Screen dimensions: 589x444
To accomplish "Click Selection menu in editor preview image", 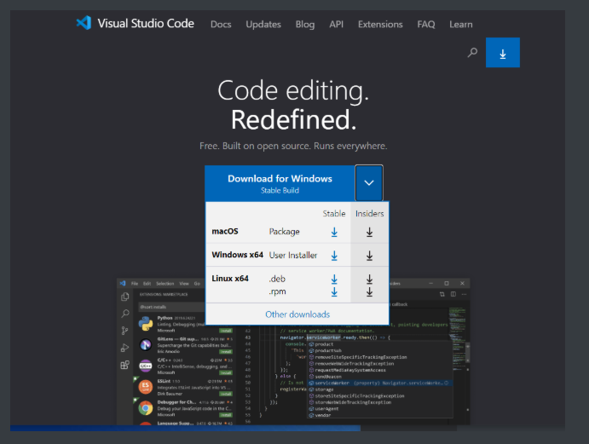I will click(x=165, y=284).
